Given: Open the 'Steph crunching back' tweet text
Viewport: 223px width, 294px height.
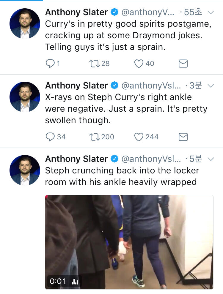Looking at the screenshot, I should pyautogui.click(x=122, y=176).
